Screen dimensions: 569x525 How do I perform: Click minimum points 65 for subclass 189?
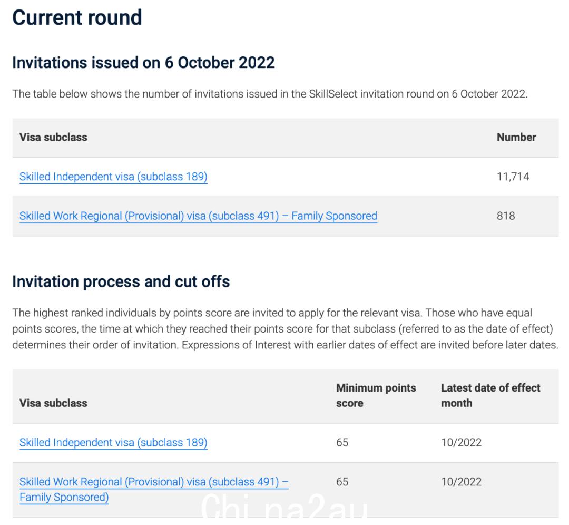click(342, 443)
